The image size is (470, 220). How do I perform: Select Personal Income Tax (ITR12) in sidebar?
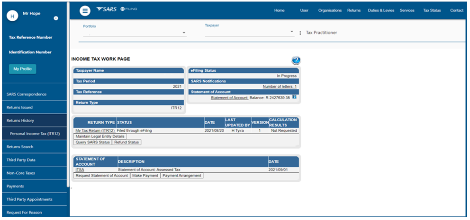click(35, 134)
